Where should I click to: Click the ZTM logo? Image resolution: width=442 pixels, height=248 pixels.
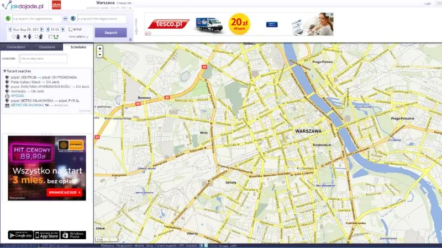[56, 5]
